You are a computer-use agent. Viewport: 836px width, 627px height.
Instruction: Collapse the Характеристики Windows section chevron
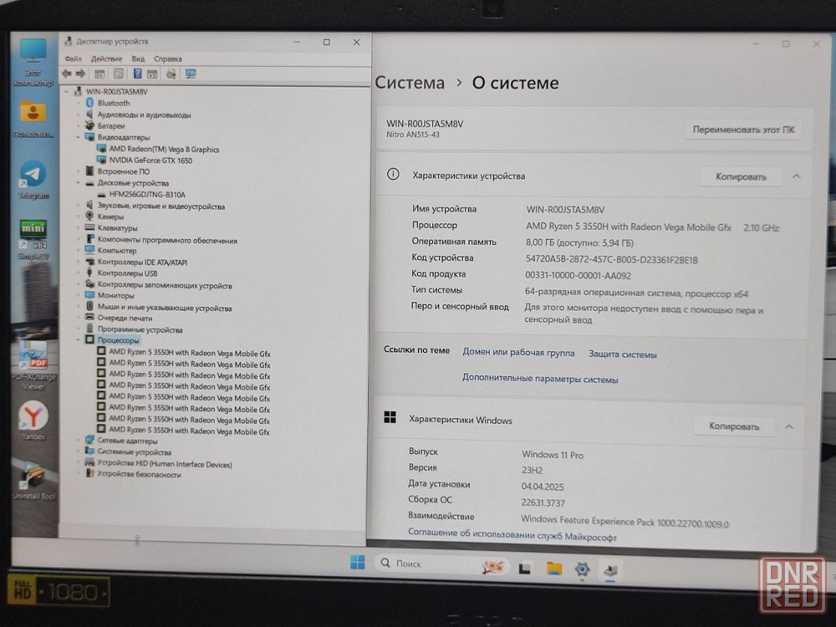[789, 426]
